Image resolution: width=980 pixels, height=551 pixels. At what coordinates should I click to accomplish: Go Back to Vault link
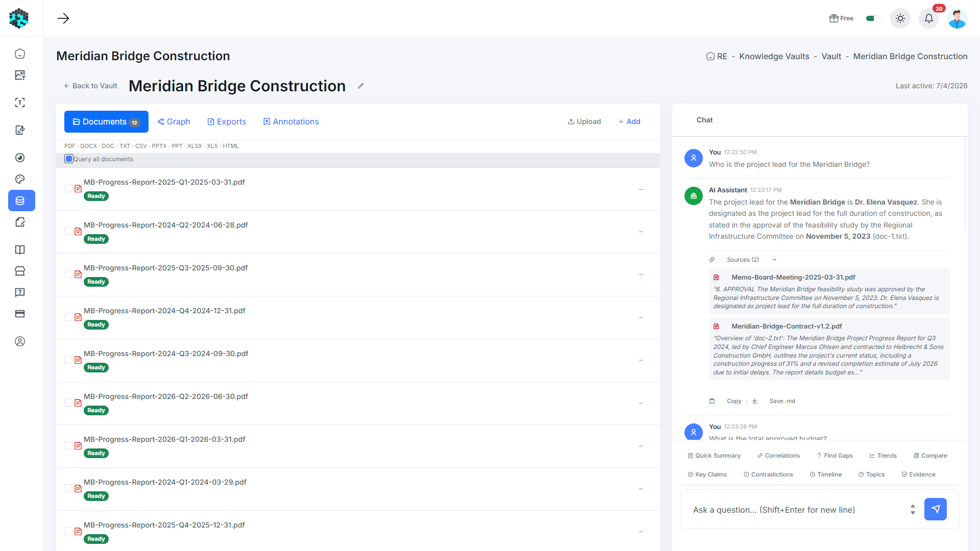click(x=90, y=86)
